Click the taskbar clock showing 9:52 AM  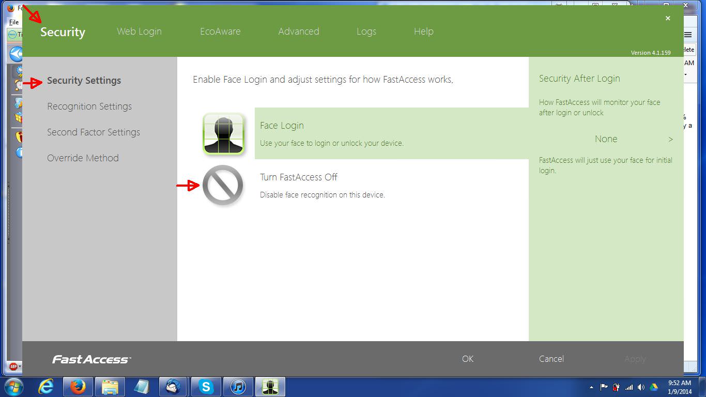pyautogui.click(x=679, y=387)
